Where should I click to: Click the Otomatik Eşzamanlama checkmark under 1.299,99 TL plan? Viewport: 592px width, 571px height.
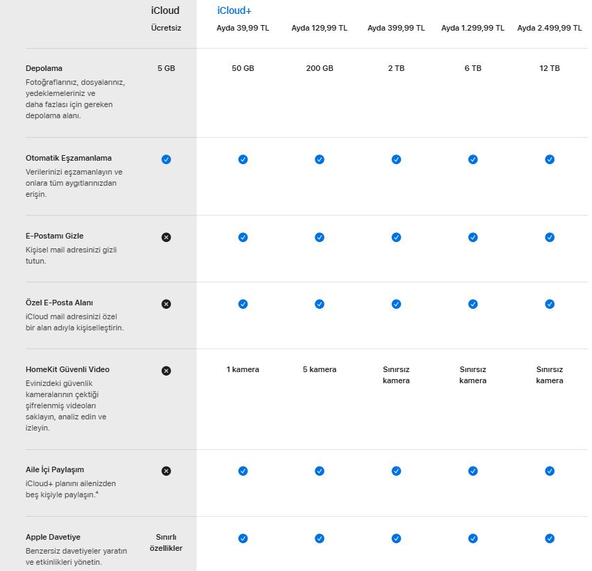tap(473, 159)
